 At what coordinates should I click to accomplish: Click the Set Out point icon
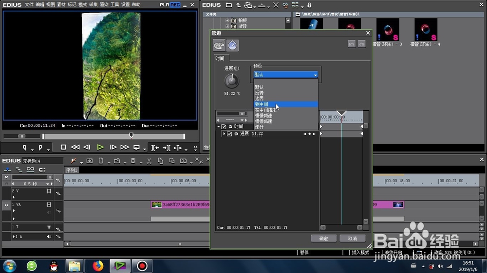pyautogui.click(x=40, y=148)
